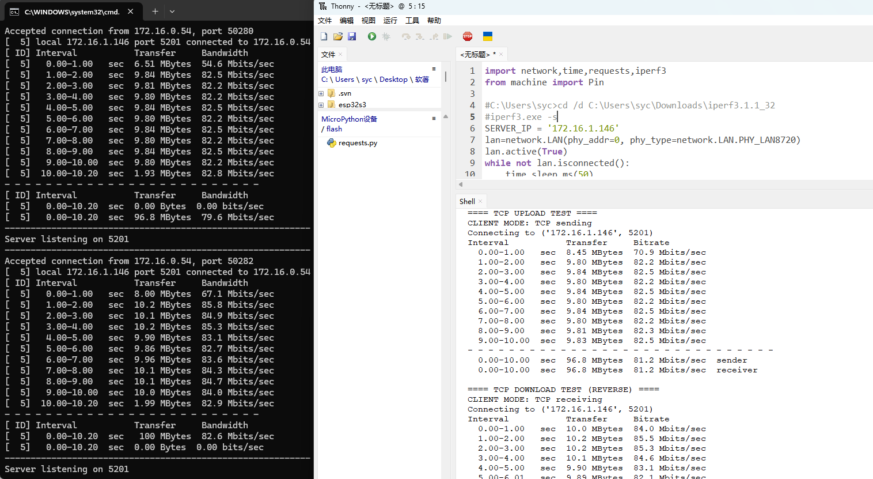Save the script with floppy icon
The width and height of the screenshot is (873, 479).
[352, 36]
